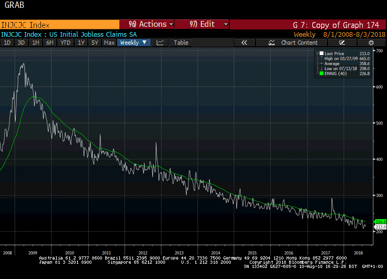
Task: Open chart settings gear icon
Action: tap(371, 43)
